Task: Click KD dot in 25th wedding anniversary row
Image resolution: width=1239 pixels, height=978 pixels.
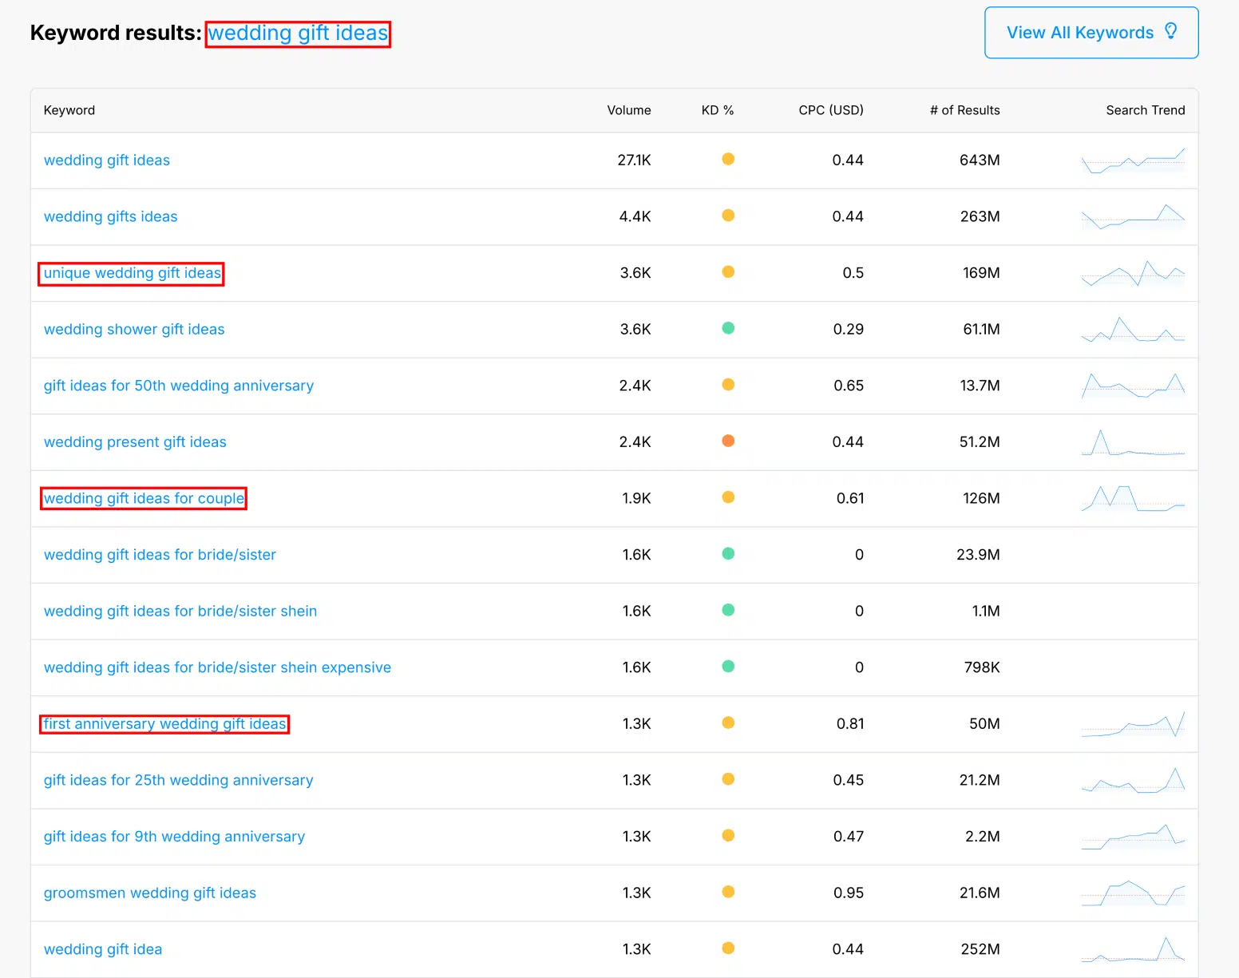Action: click(x=728, y=779)
